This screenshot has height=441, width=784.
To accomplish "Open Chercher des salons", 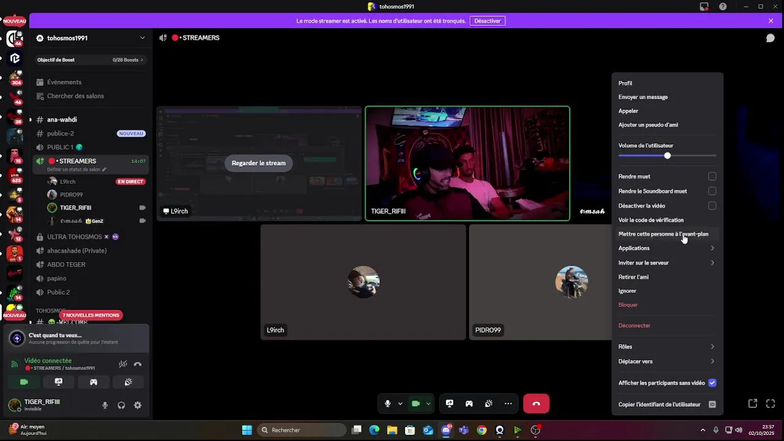I will click(92, 96).
